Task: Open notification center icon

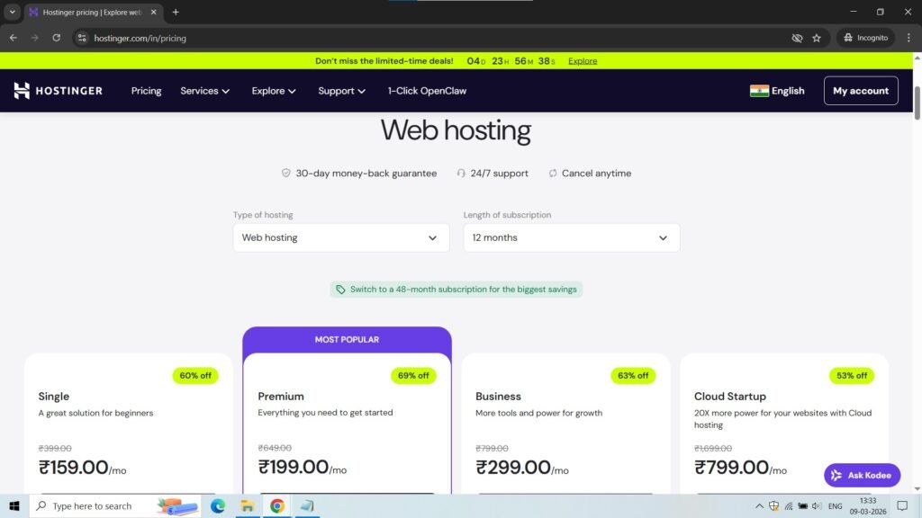Action: tap(902, 505)
